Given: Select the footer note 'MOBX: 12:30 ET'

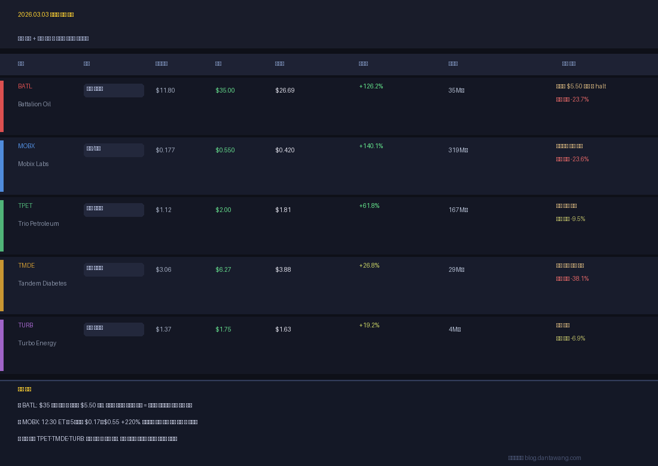Looking at the screenshot, I should [108, 422].
